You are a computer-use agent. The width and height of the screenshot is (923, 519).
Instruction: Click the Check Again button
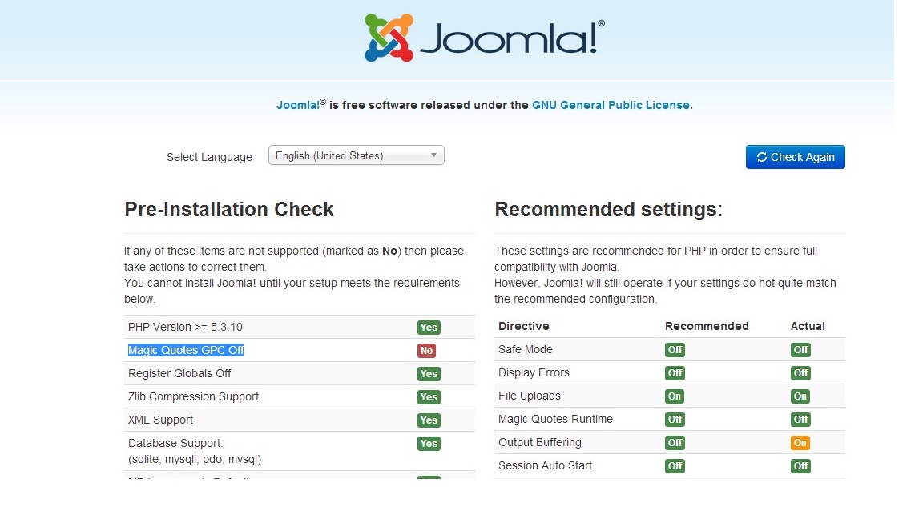tap(796, 157)
